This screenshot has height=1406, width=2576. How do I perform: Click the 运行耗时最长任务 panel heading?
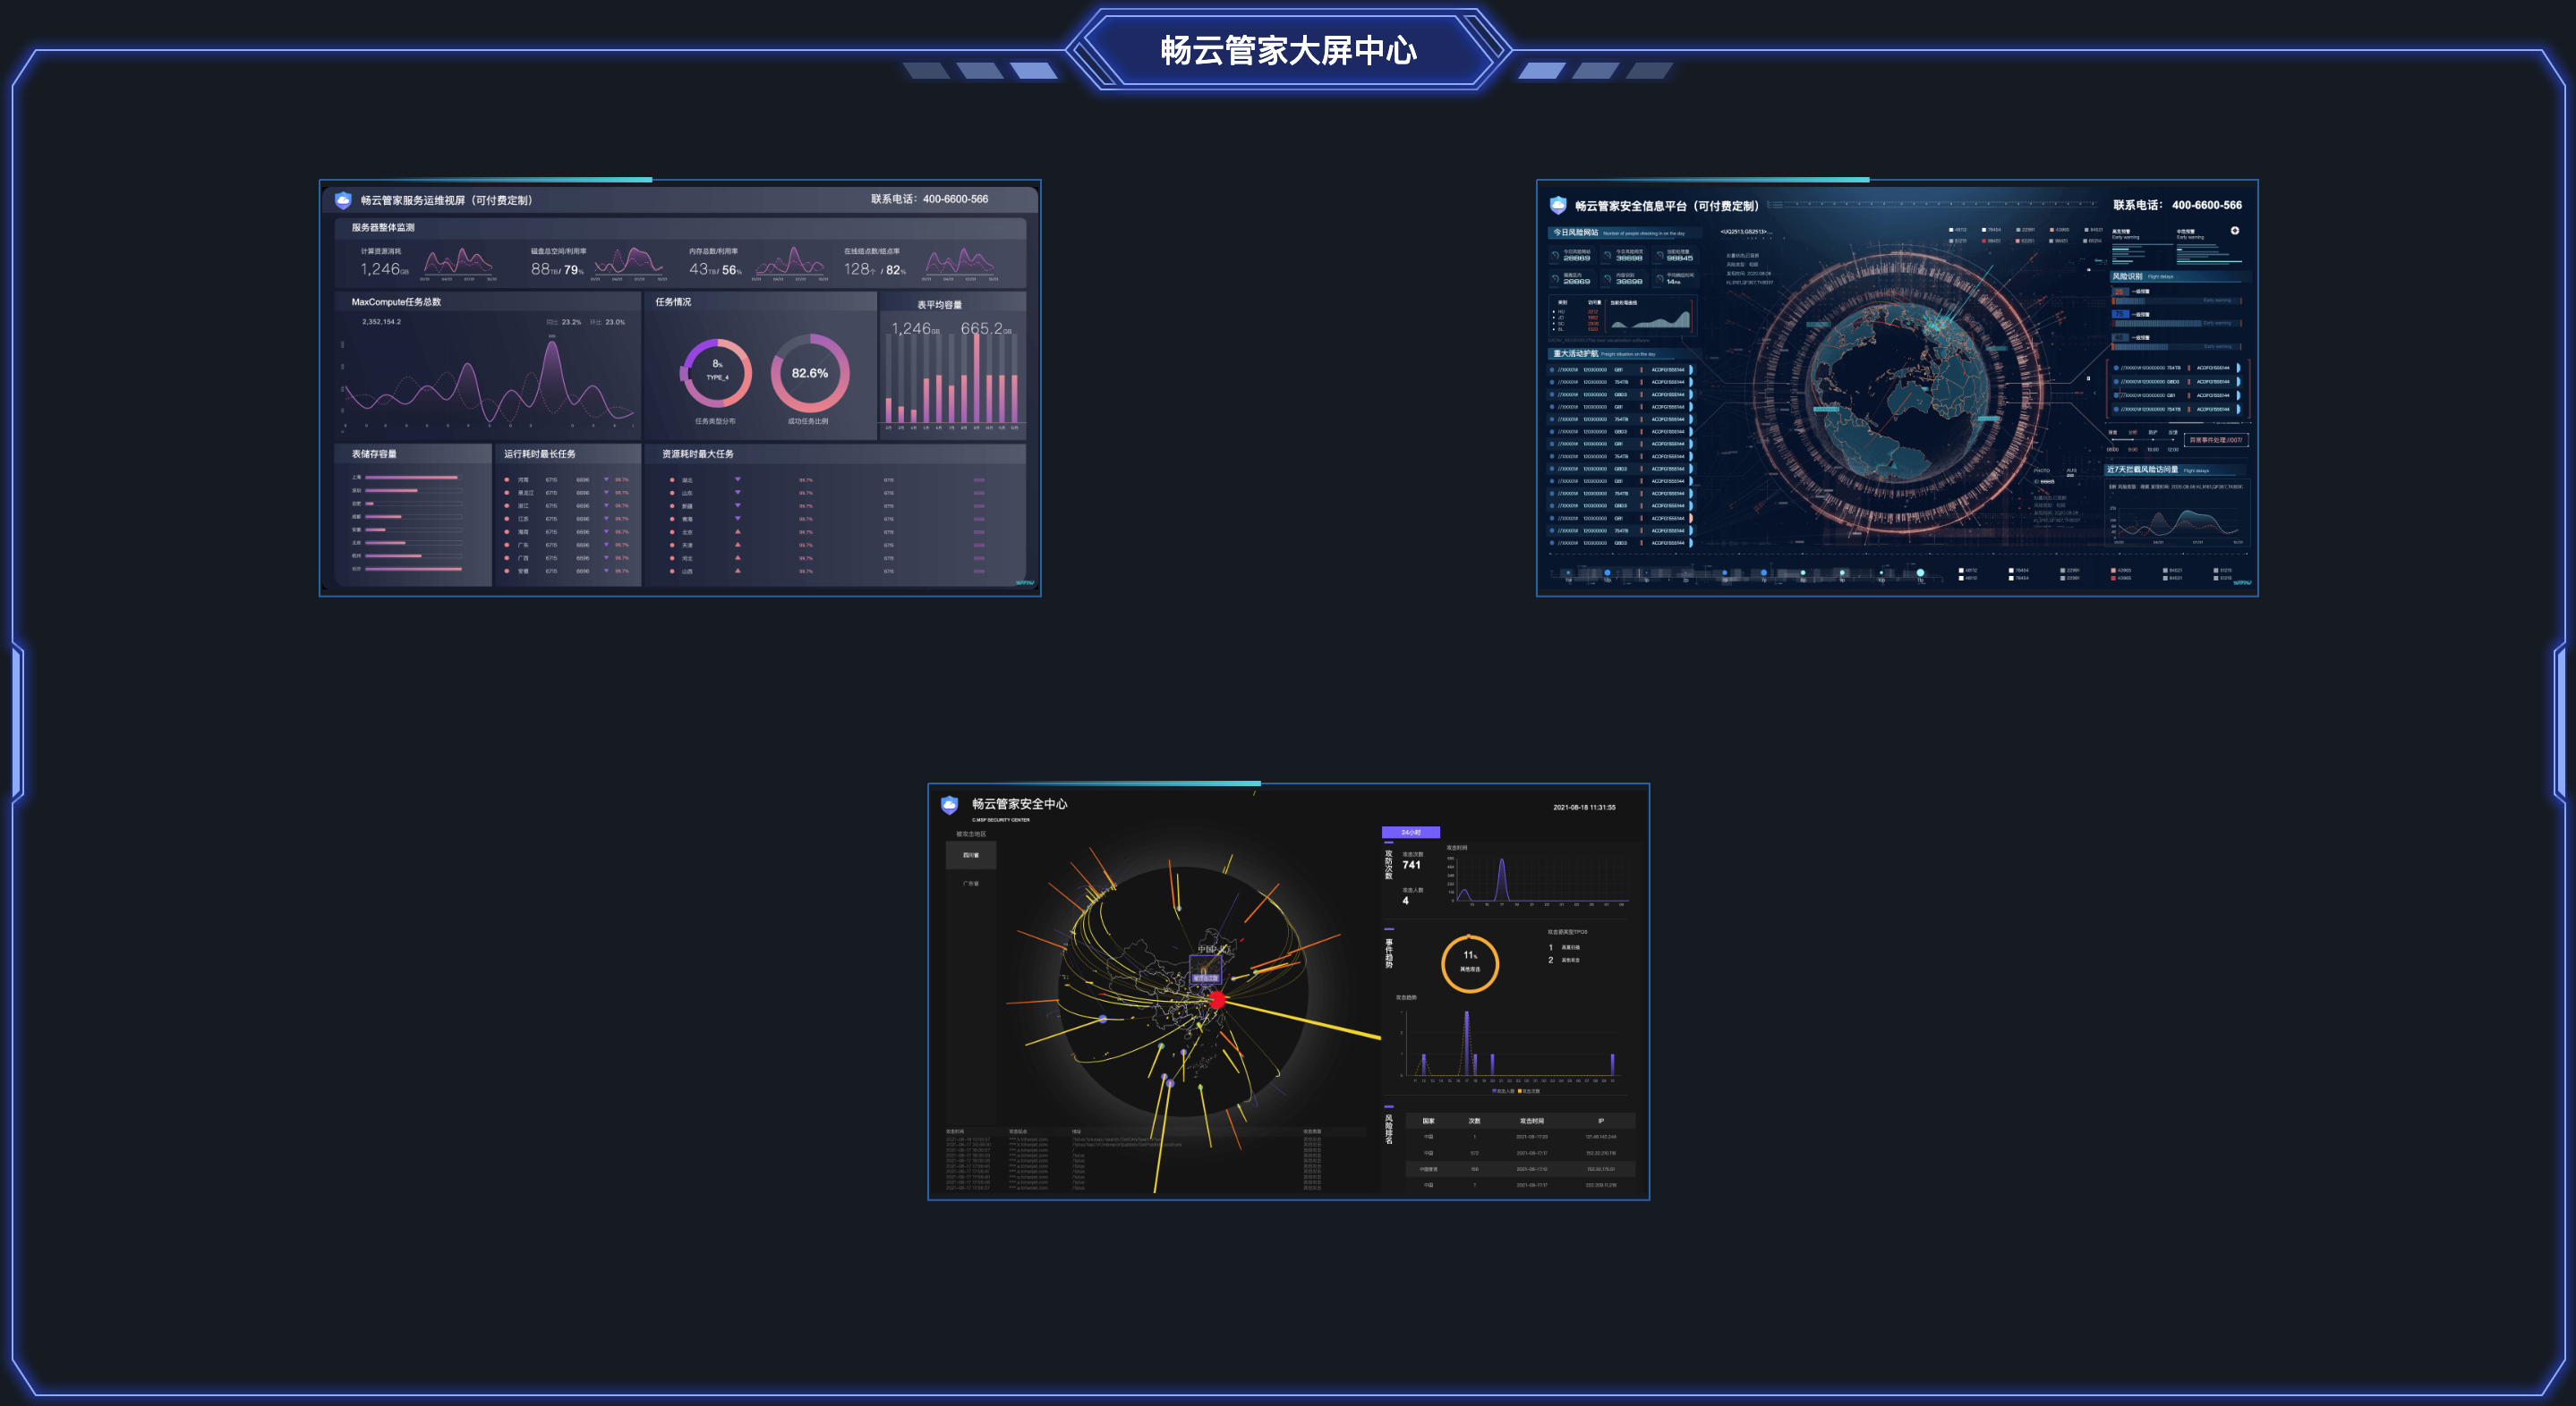point(540,453)
